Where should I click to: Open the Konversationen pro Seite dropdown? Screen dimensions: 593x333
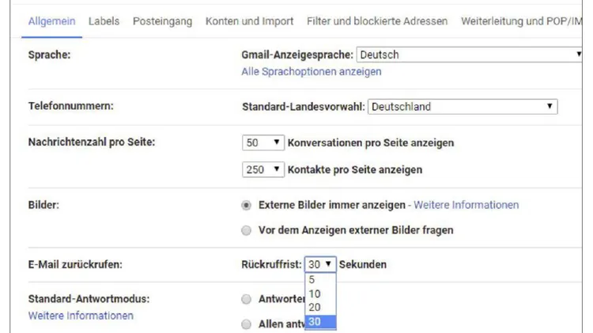pyautogui.click(x=263, y=143)
